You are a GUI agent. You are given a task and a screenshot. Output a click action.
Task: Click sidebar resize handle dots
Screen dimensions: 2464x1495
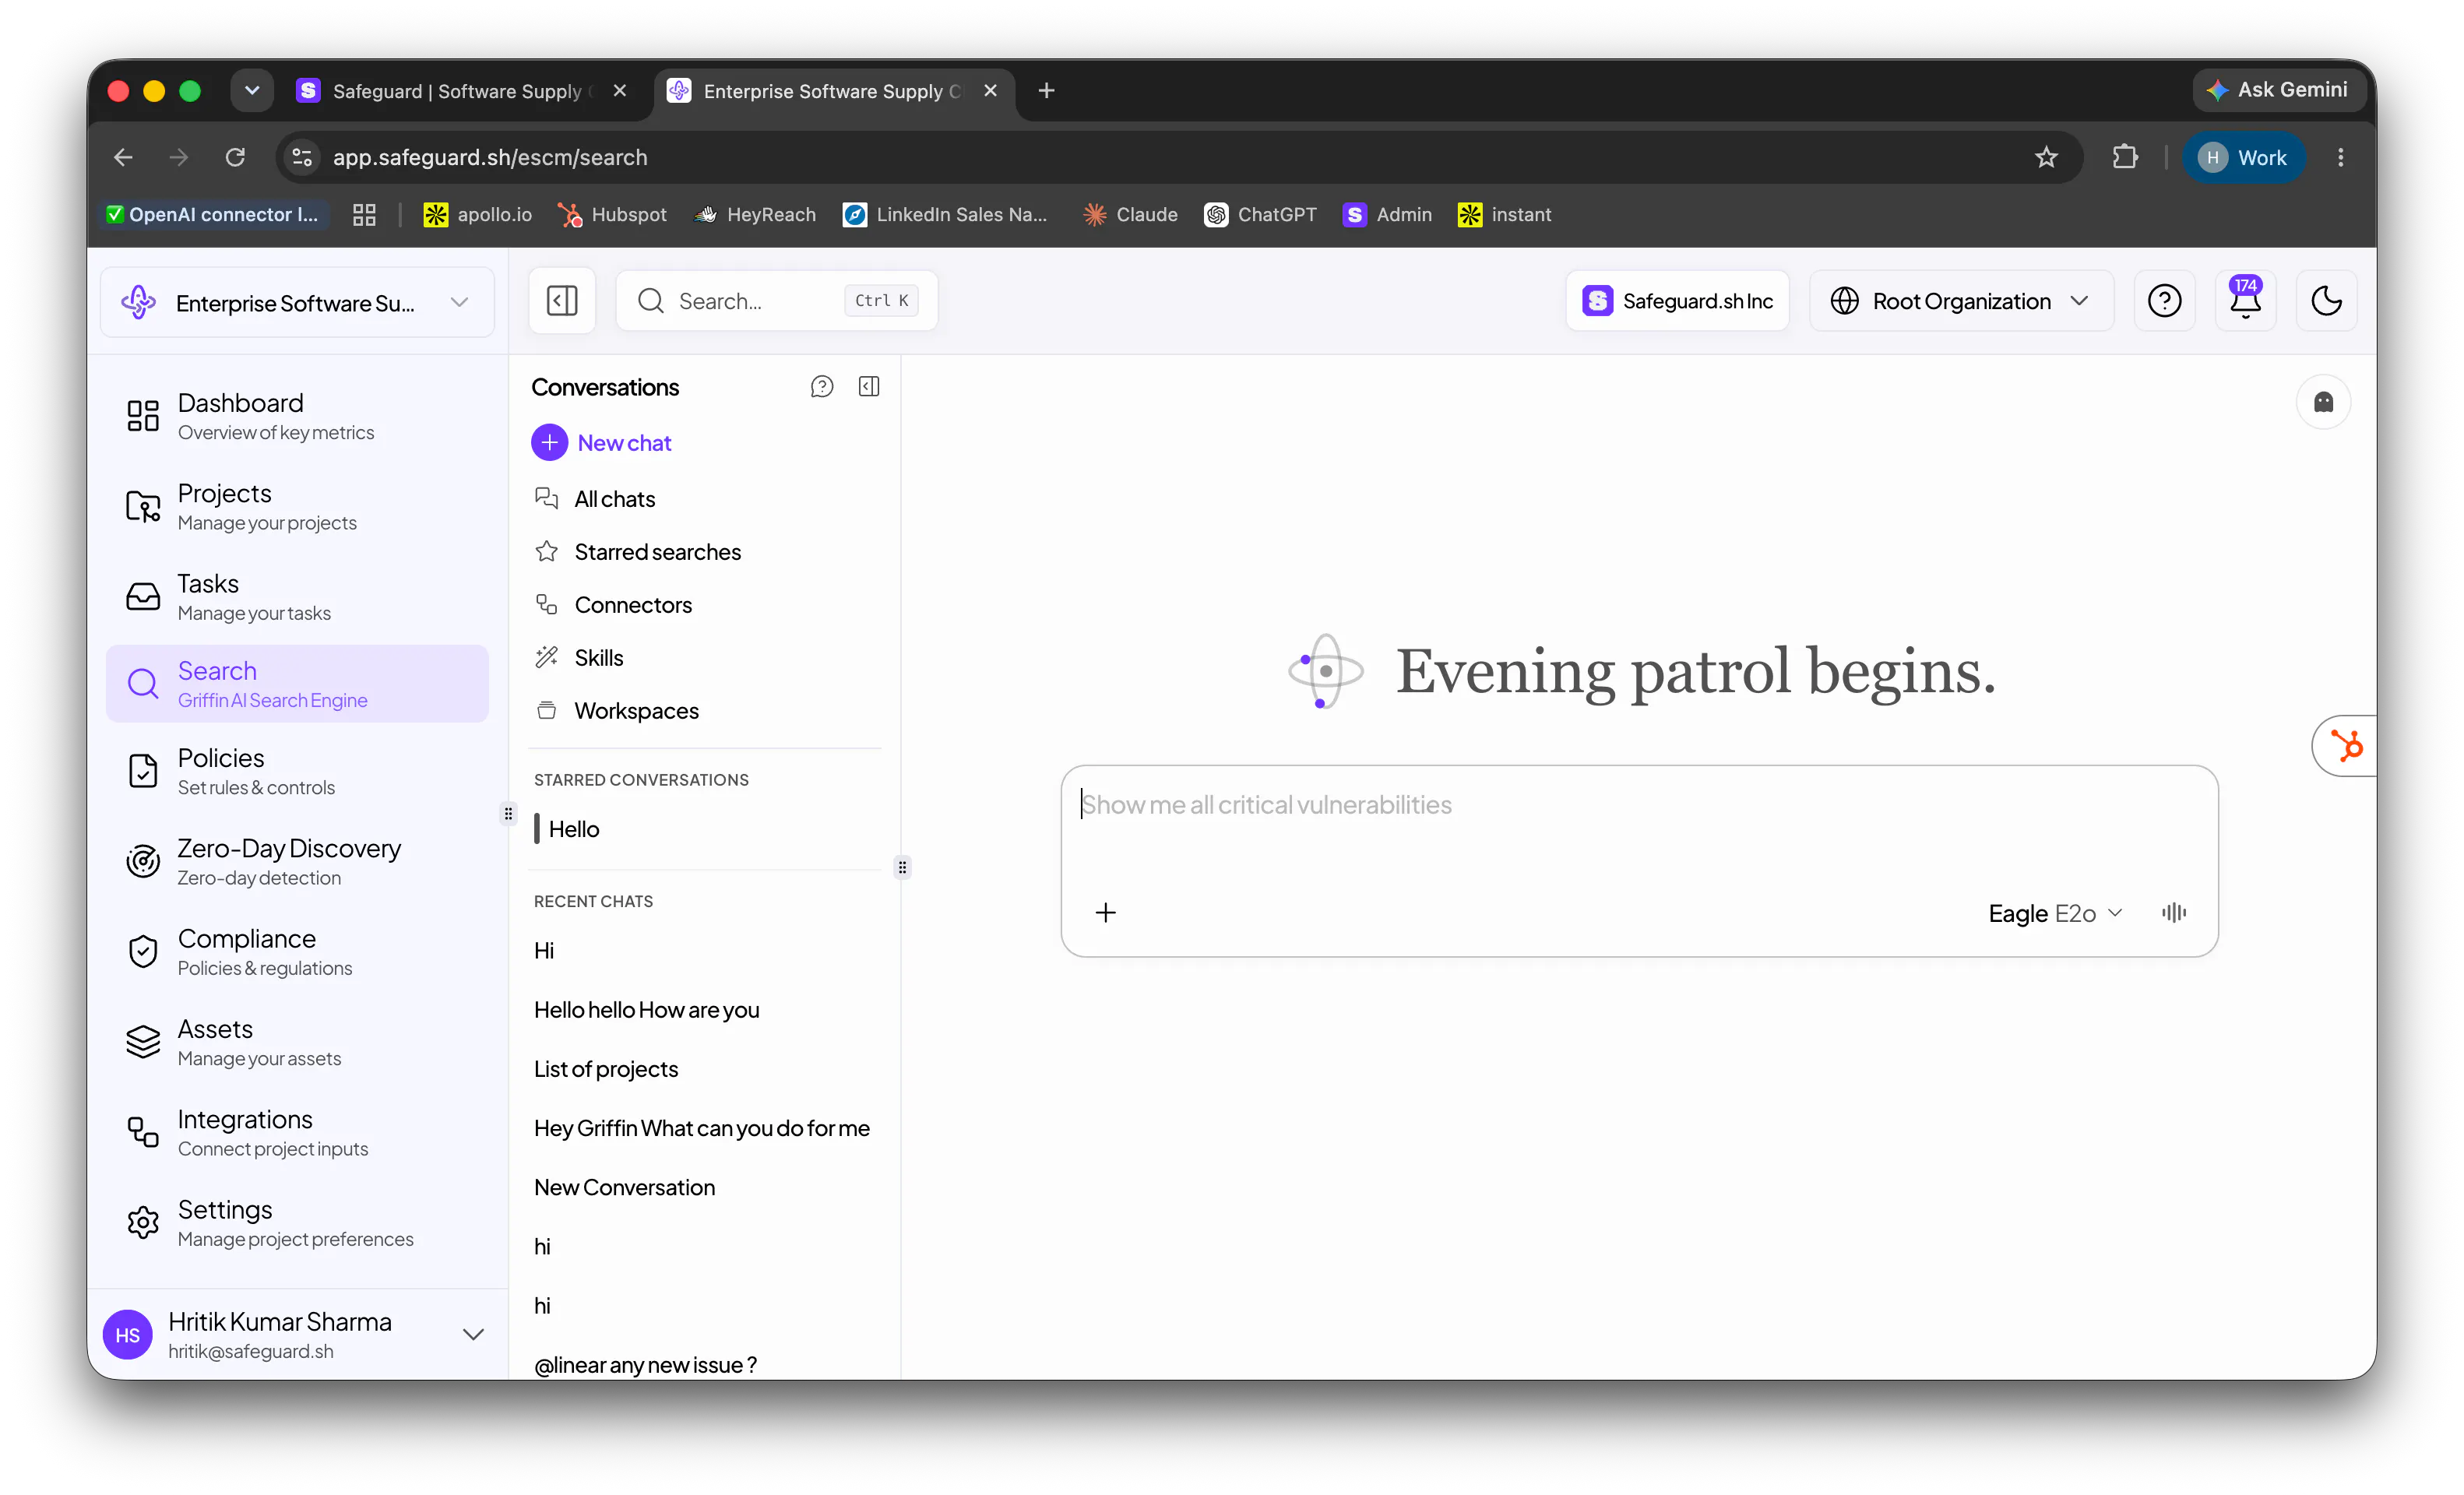pyautogui.click(x=508, y=814)
